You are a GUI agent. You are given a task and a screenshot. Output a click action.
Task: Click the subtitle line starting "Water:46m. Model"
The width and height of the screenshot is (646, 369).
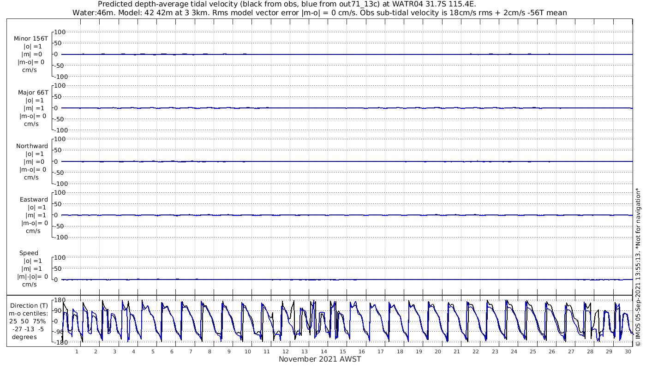pos(320,13)
